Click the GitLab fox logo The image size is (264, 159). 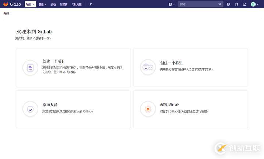pyautogui.click(x=6, y=4)
